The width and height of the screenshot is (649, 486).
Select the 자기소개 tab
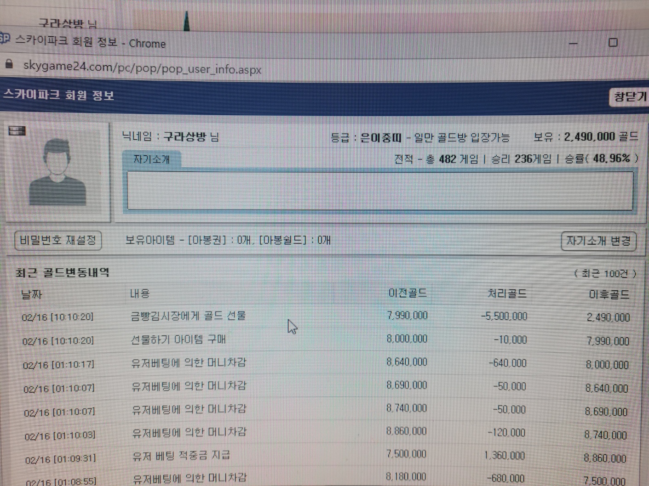point(151,159)
